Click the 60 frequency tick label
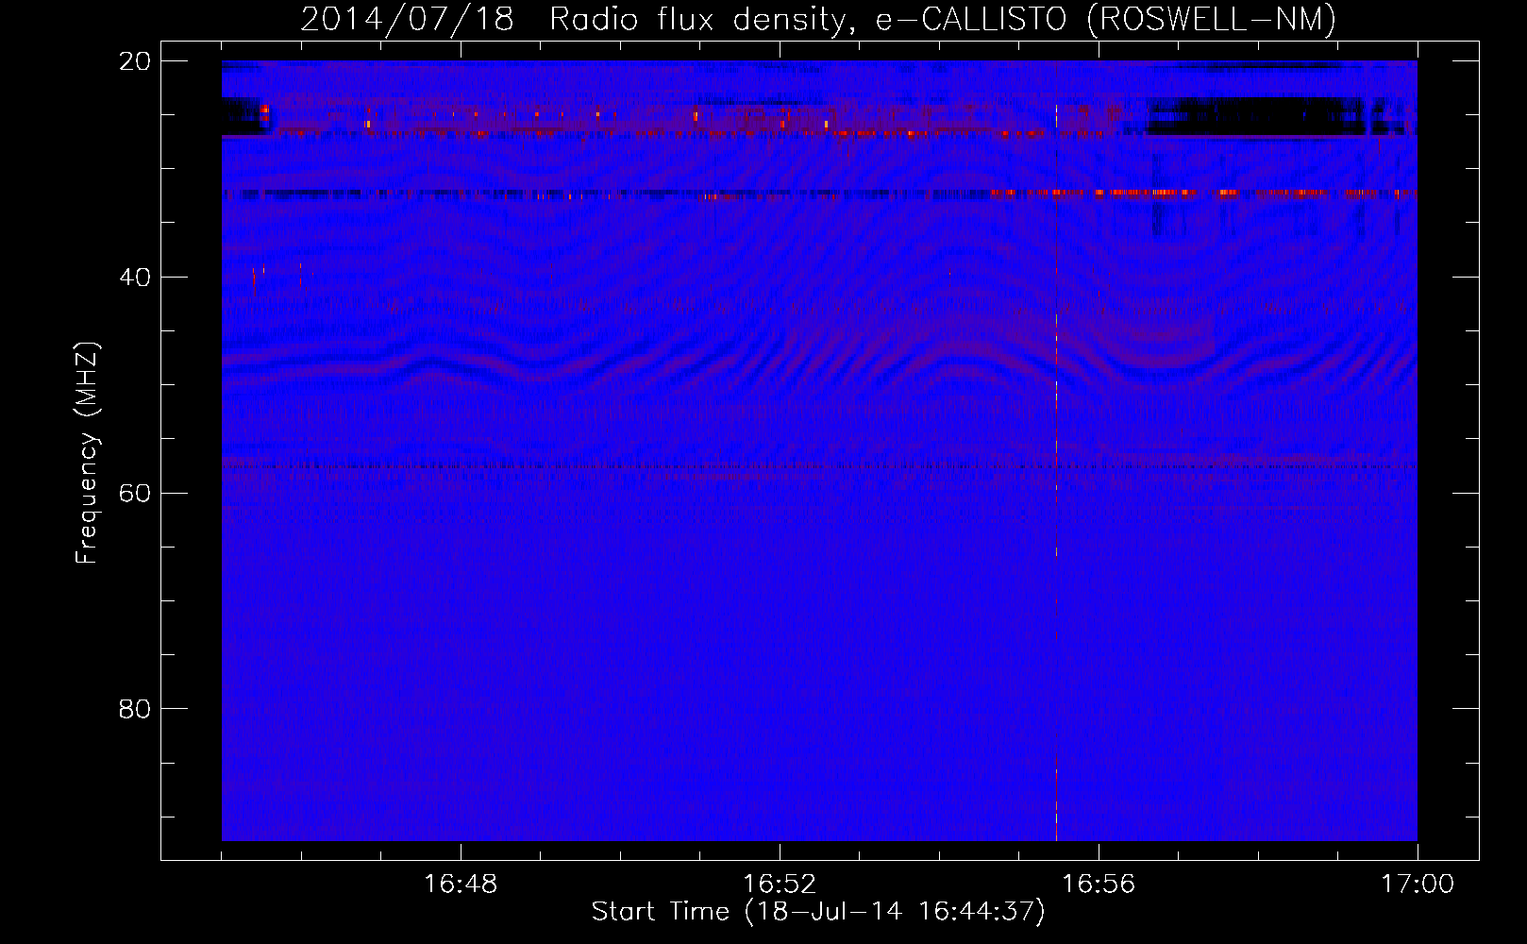 [x=135, y=494]
